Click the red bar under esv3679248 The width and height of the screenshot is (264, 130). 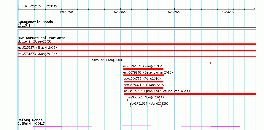(144, 75)
